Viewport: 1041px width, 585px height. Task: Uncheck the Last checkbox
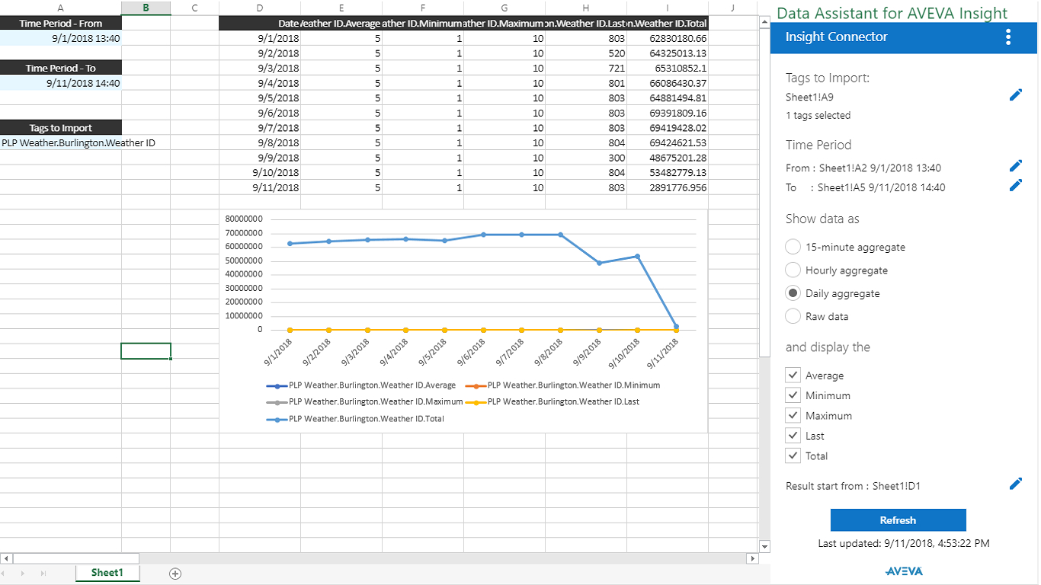pyautogui.click(x=793, y=436)
